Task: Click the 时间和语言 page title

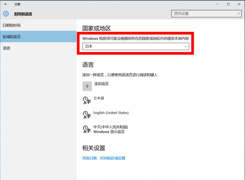Action: (x=23, y=14)
